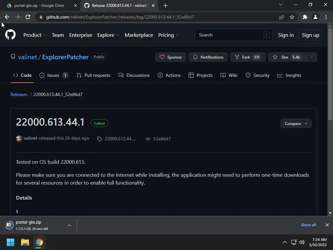This screenshot has height=250, width=333.
Task: Go back with the browser back arrow
Action: pos(7,17)
